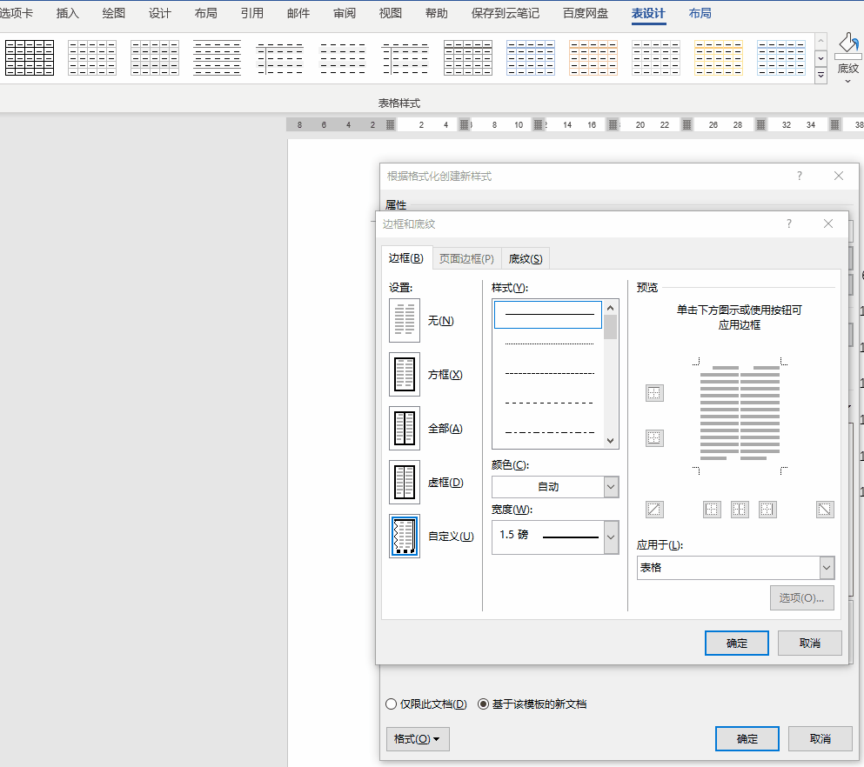The width and height of the screenshot is (864, 767).
Task: Select the 方框(X) box border setting
Action: 405,375
